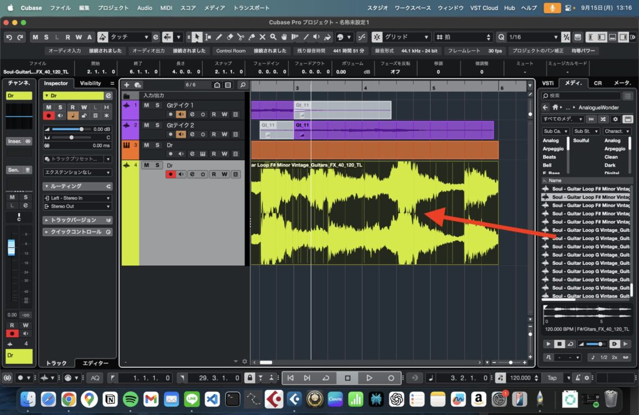This screenshot has height=415, width=639.
Task: Open the トランスポート menu
Action: click(251, 7)
